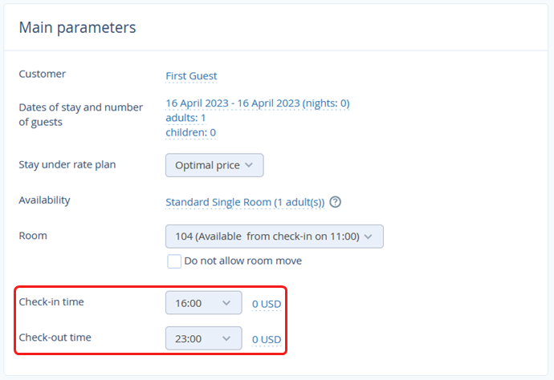Click the chevron arrow on Optimal price
Image resolution: width=554 pixels, height=380 pixels.
[249, 165]
